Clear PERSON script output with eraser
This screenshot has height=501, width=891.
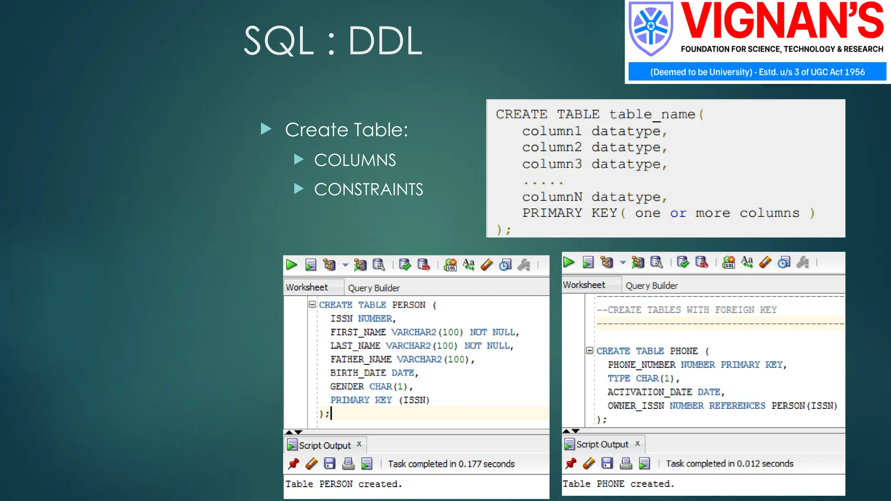click(312, 464)
